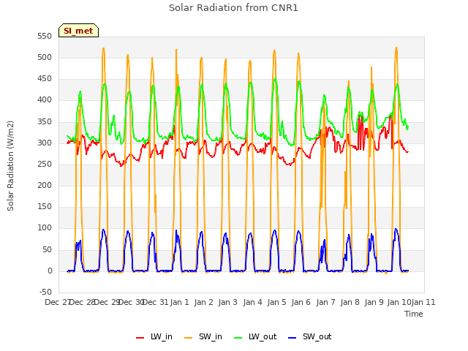
Task: Click the green LW_out legend swatch
Action: click(238, 338)
